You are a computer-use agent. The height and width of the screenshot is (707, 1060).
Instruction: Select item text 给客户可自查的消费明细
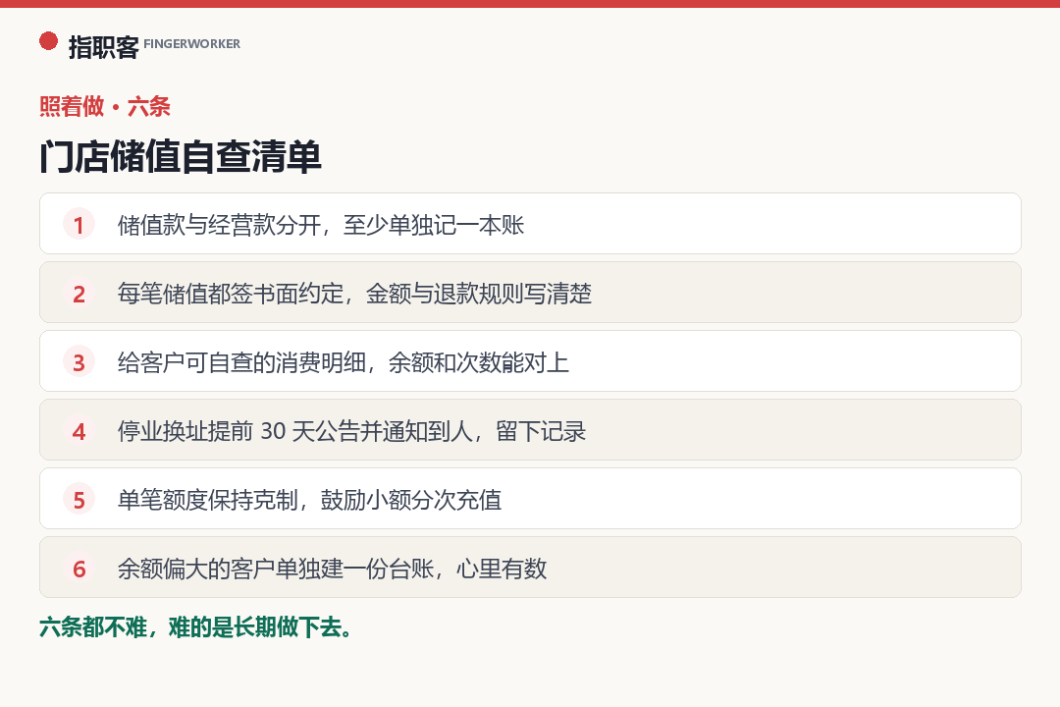(241, 362)
